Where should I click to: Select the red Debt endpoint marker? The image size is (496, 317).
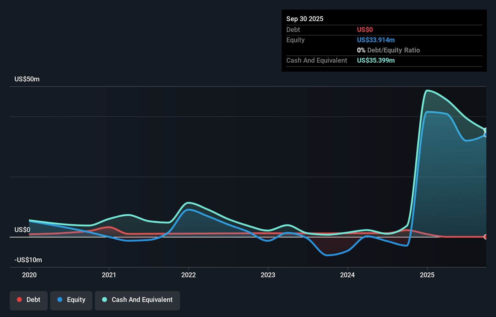485,237
